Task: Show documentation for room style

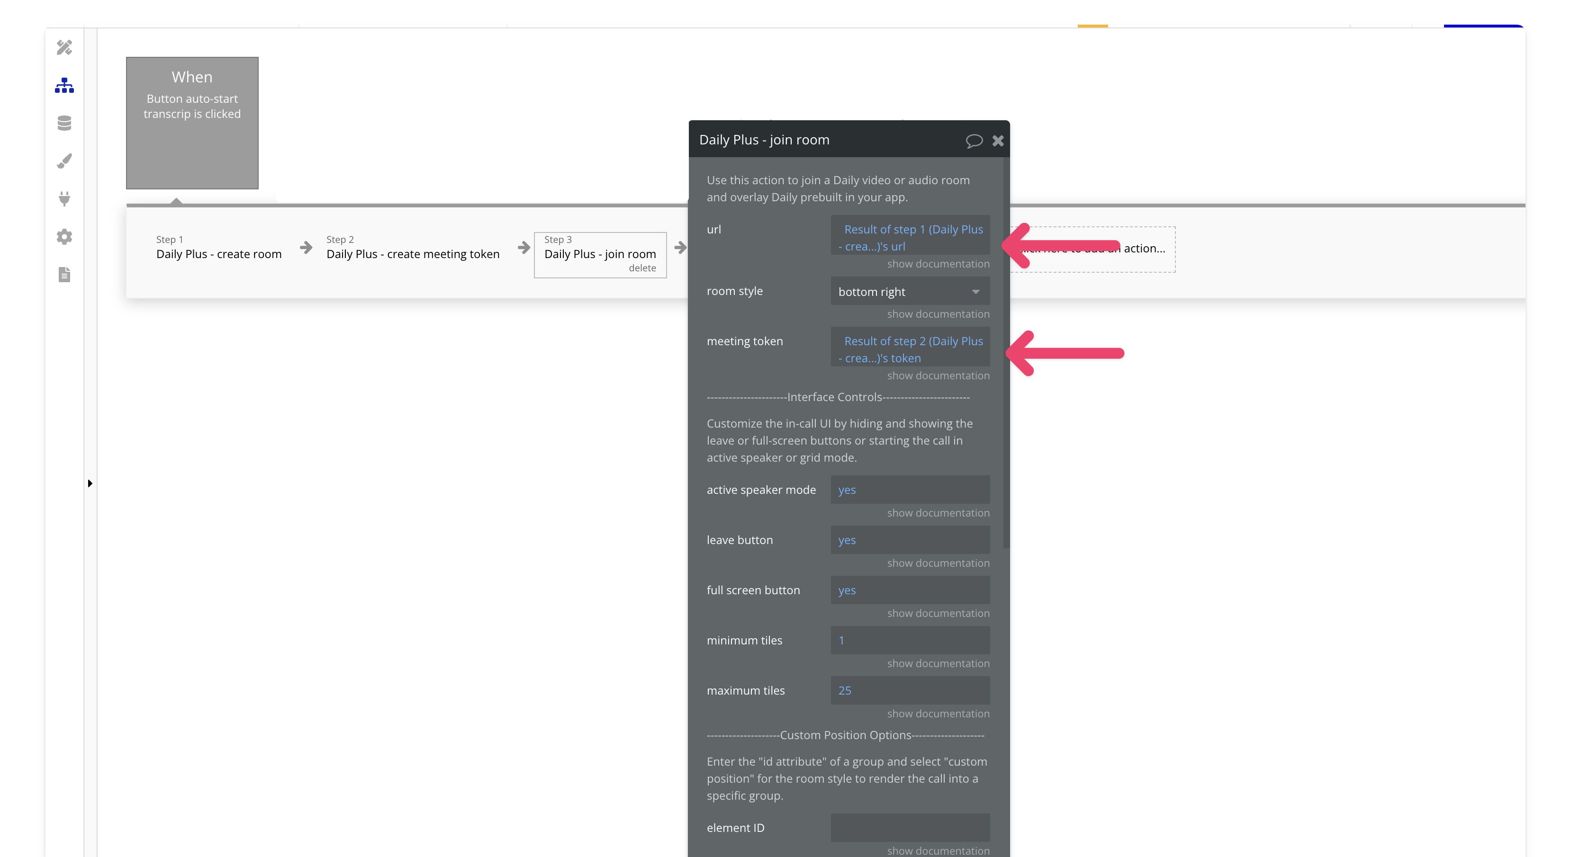Action: tap(938, 314)
